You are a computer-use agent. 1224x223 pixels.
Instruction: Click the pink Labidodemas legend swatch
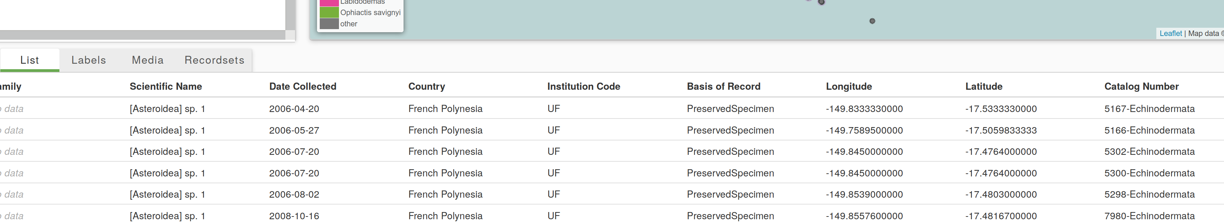click(329, 3)
